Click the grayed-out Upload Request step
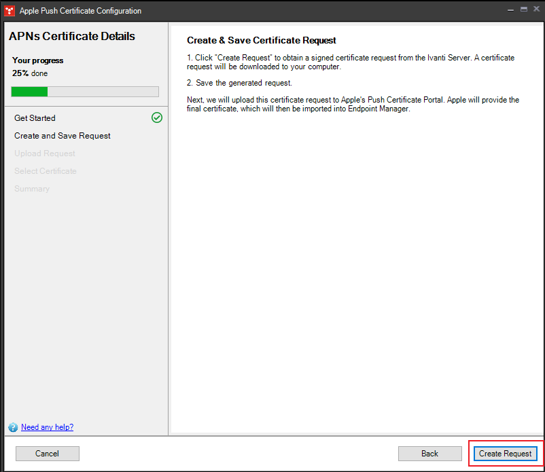 point(44,153)
